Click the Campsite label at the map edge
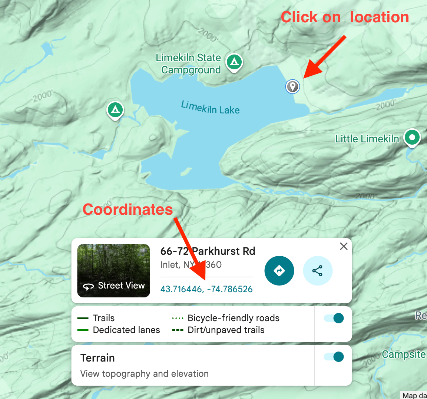427x399 pixels. click(404, 355)
